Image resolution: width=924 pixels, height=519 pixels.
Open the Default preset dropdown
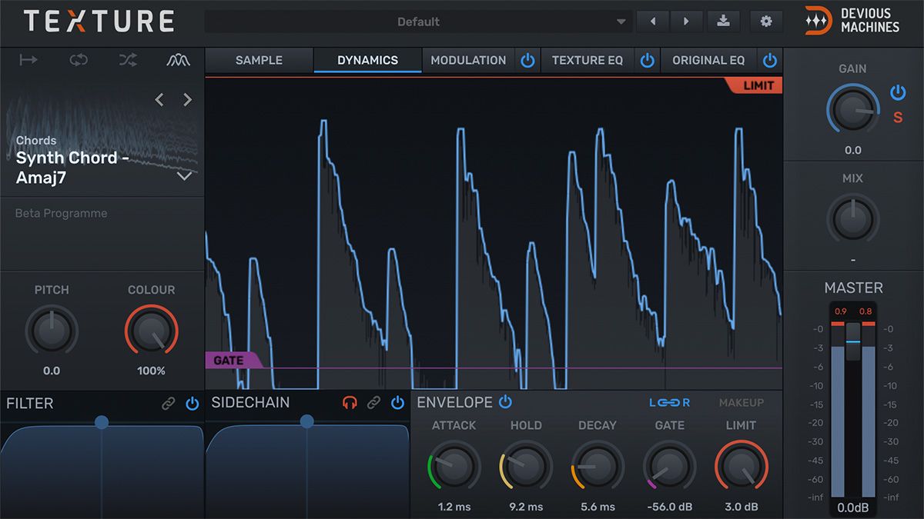[418, 22]
